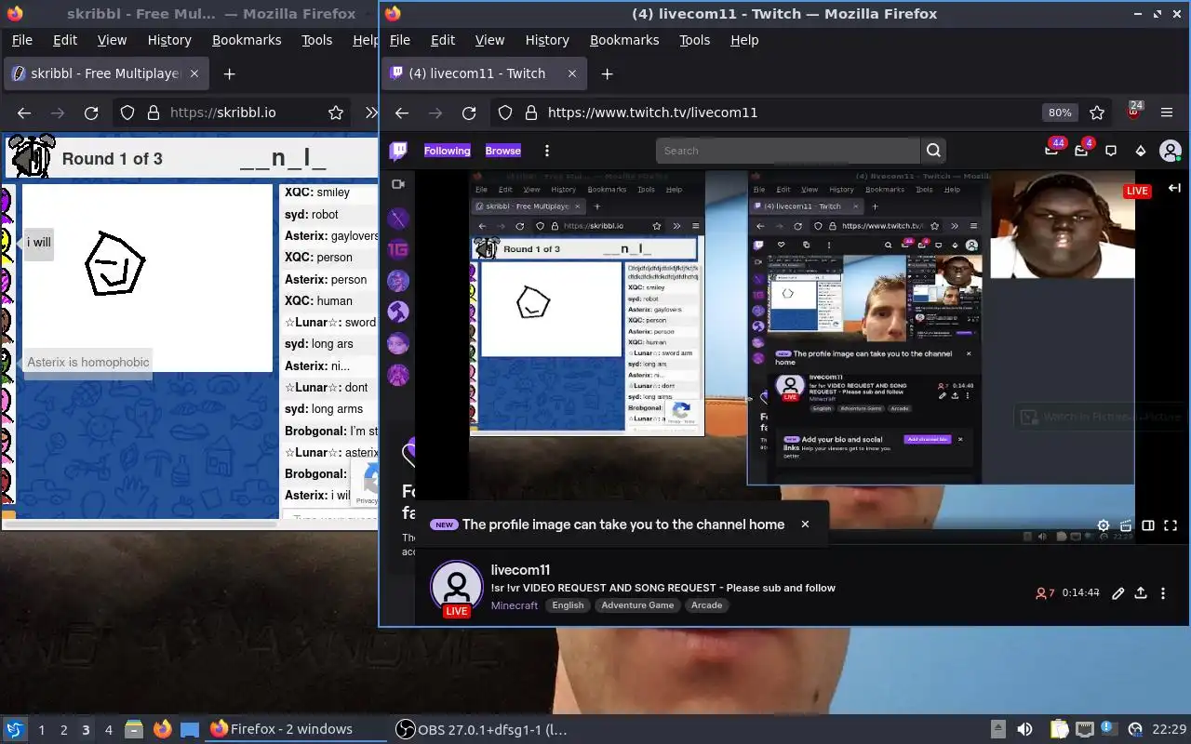Screen dimensions: 1191x744
Task: Open the Minecraft category link
Action: (515, 605)
